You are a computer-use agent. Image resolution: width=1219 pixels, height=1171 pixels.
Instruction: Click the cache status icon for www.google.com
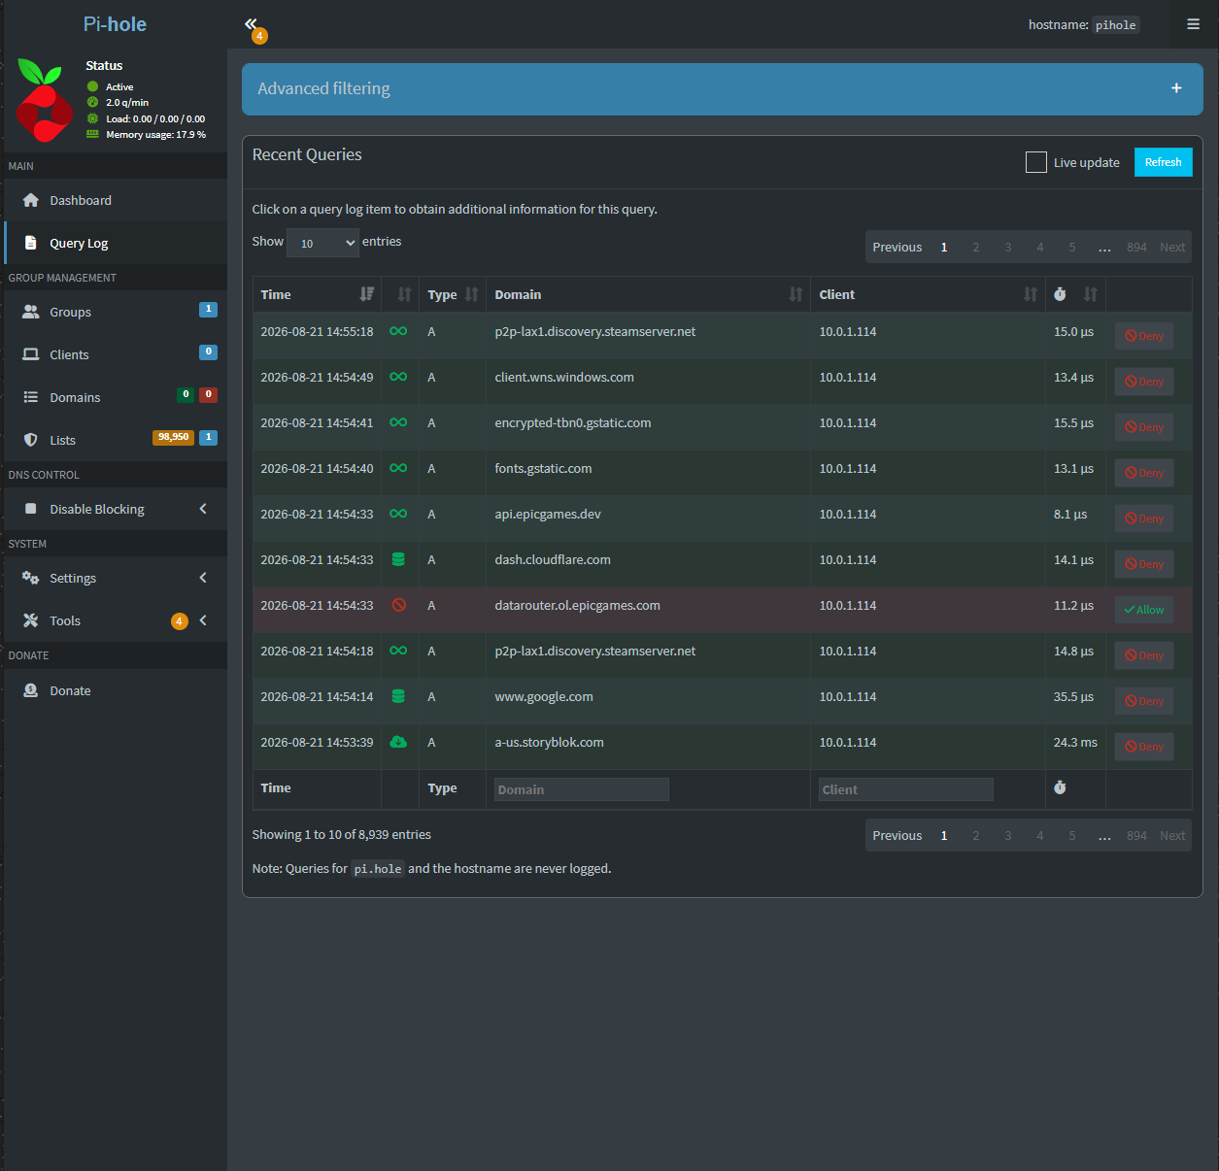coord(398,696)
